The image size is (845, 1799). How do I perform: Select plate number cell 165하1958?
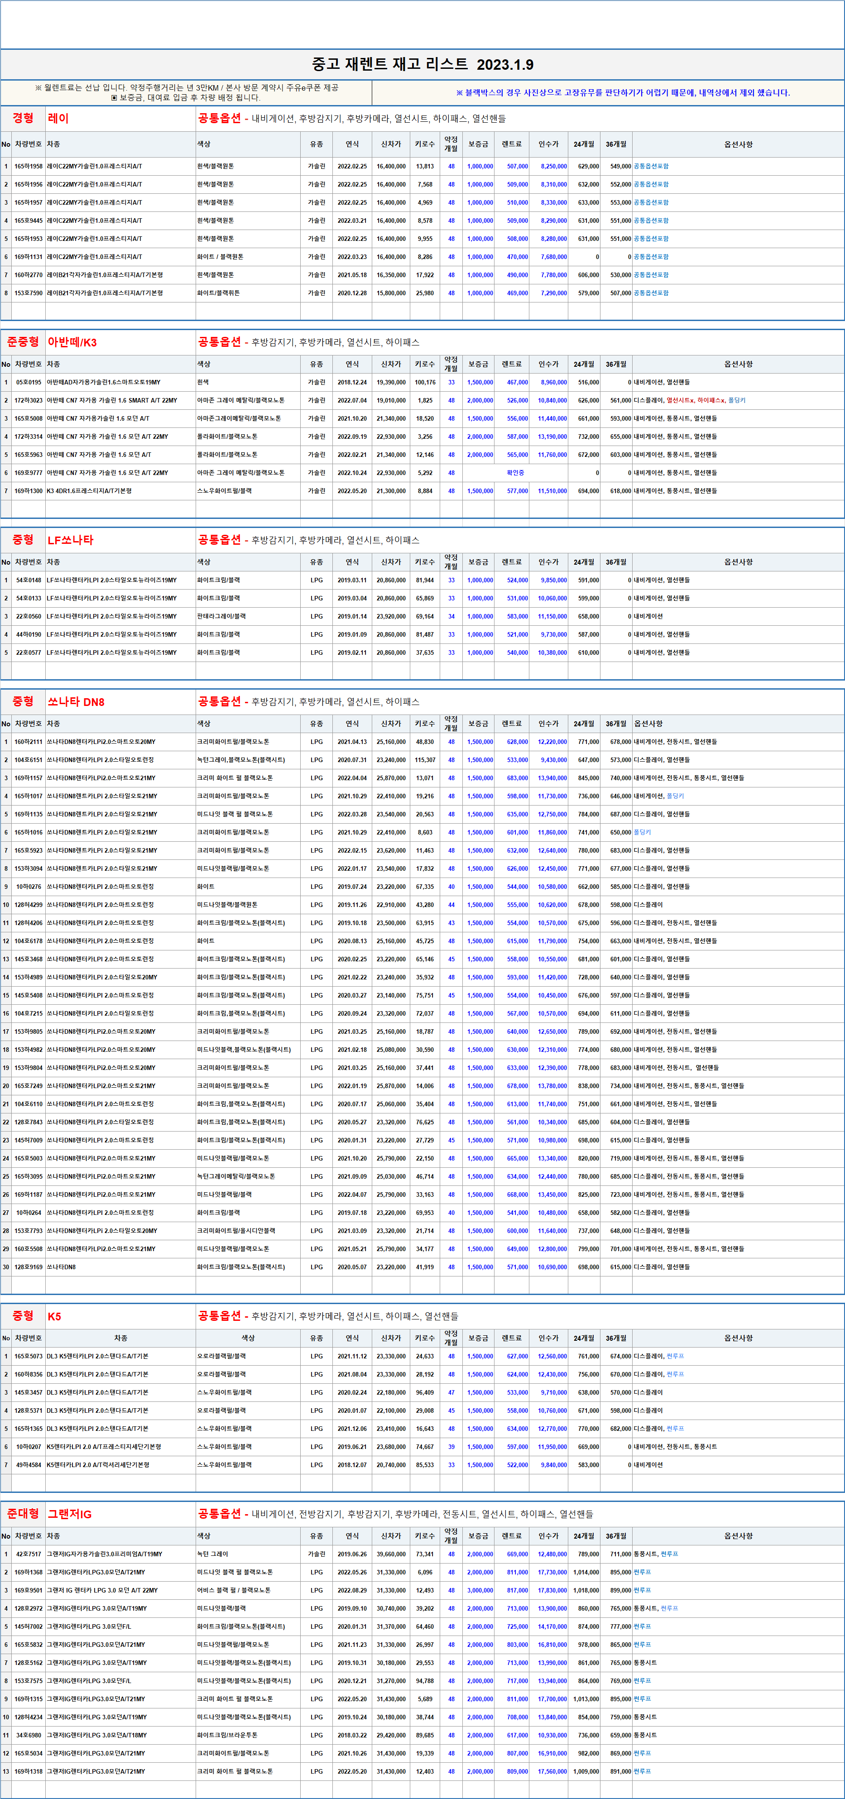[29, 166]
